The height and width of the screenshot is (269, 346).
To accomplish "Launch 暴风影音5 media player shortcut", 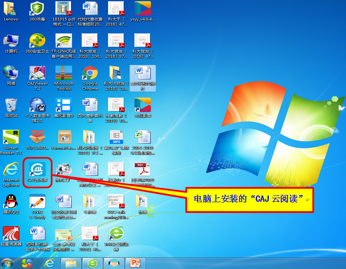I will point(64,108).
